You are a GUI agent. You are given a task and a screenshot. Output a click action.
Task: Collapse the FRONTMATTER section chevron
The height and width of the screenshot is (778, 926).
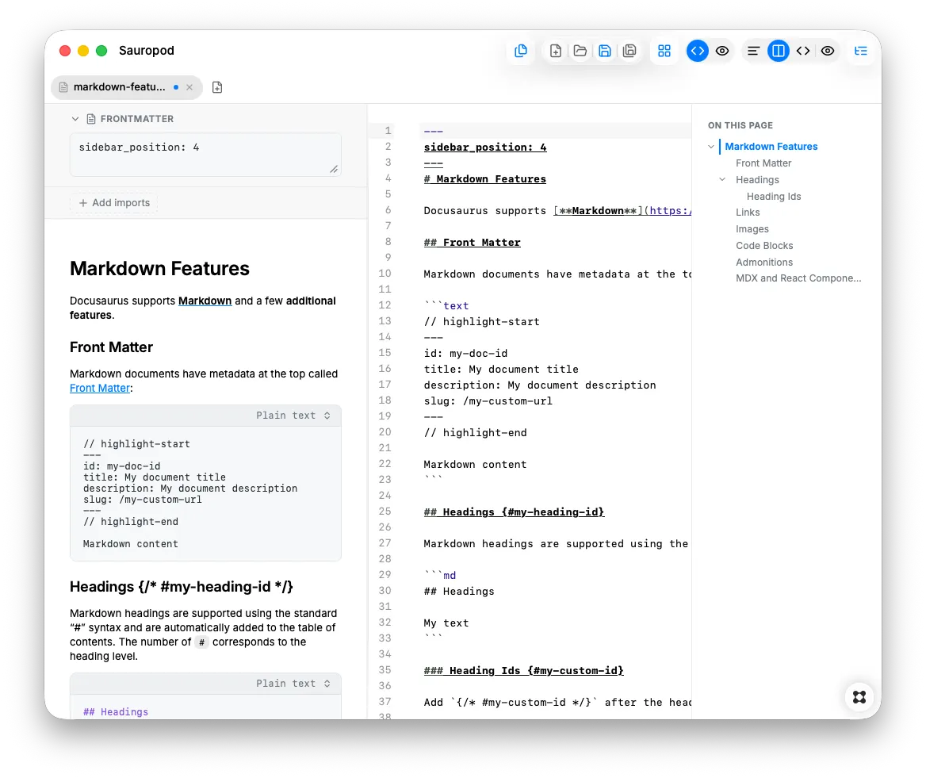coord(75,119)
